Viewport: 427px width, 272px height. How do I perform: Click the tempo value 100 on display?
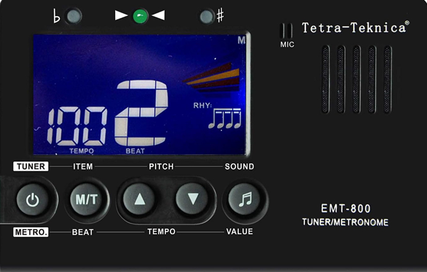pos(77,126)
